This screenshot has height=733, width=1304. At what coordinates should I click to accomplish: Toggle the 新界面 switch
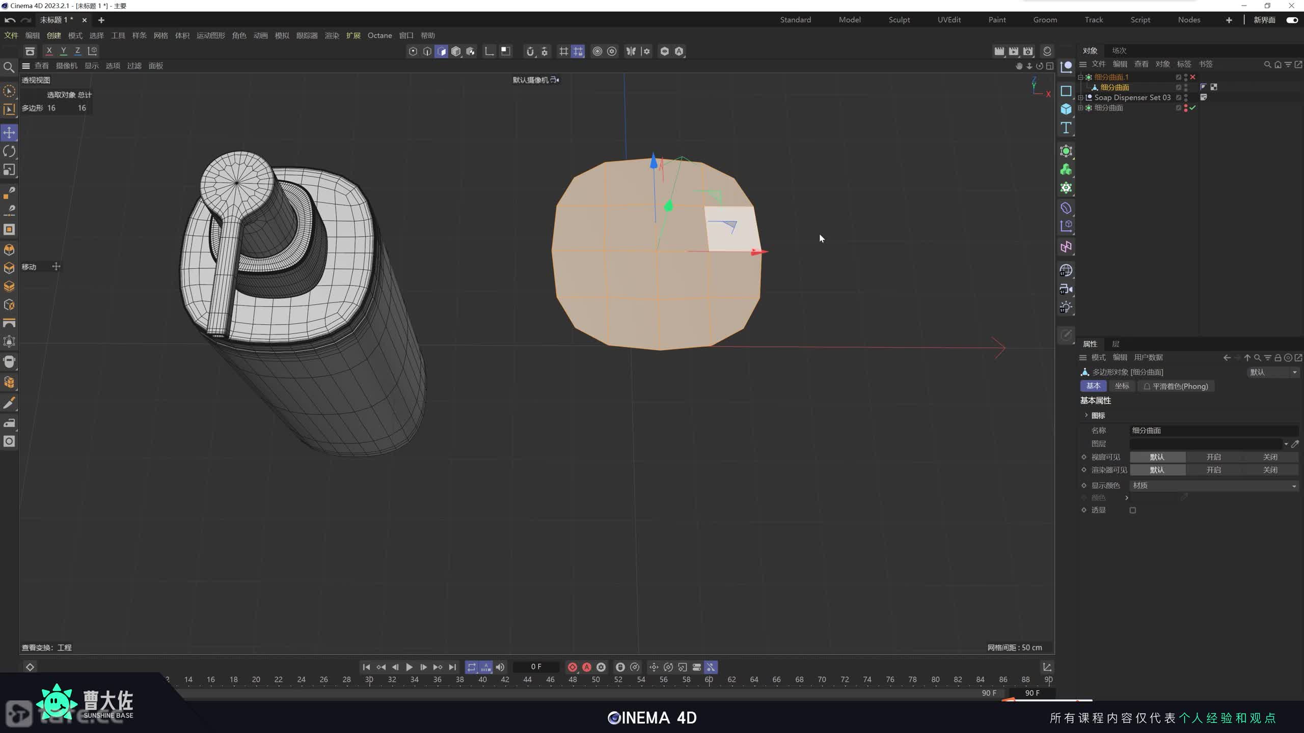tap(1292, 20)
